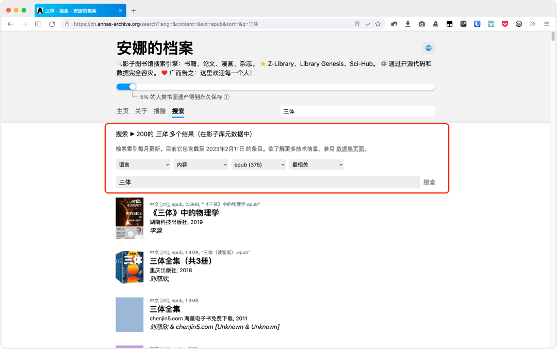
Task: Click publisher text 重庆出版社, 2018
Action: [x=171, y=270]
